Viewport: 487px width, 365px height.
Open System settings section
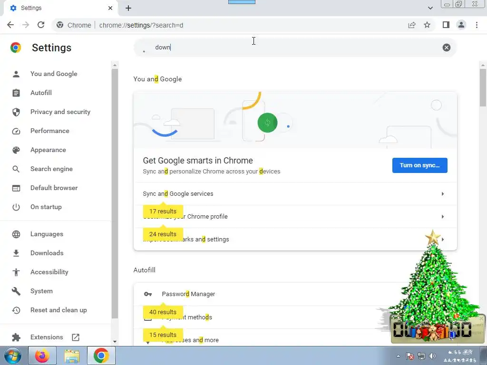(x=41, y=291)
